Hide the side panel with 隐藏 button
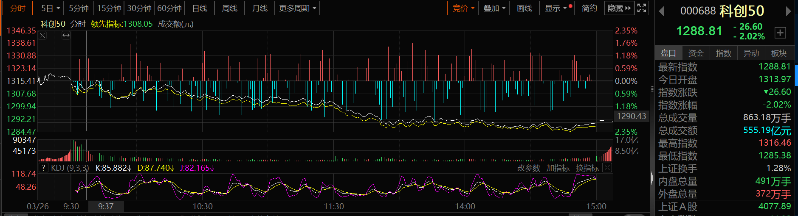Image resolution: width=798 pixels, height=216 pixels. click(x=619, y=8)
